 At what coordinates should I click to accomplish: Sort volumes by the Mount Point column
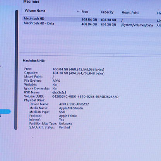coord(130,13)
